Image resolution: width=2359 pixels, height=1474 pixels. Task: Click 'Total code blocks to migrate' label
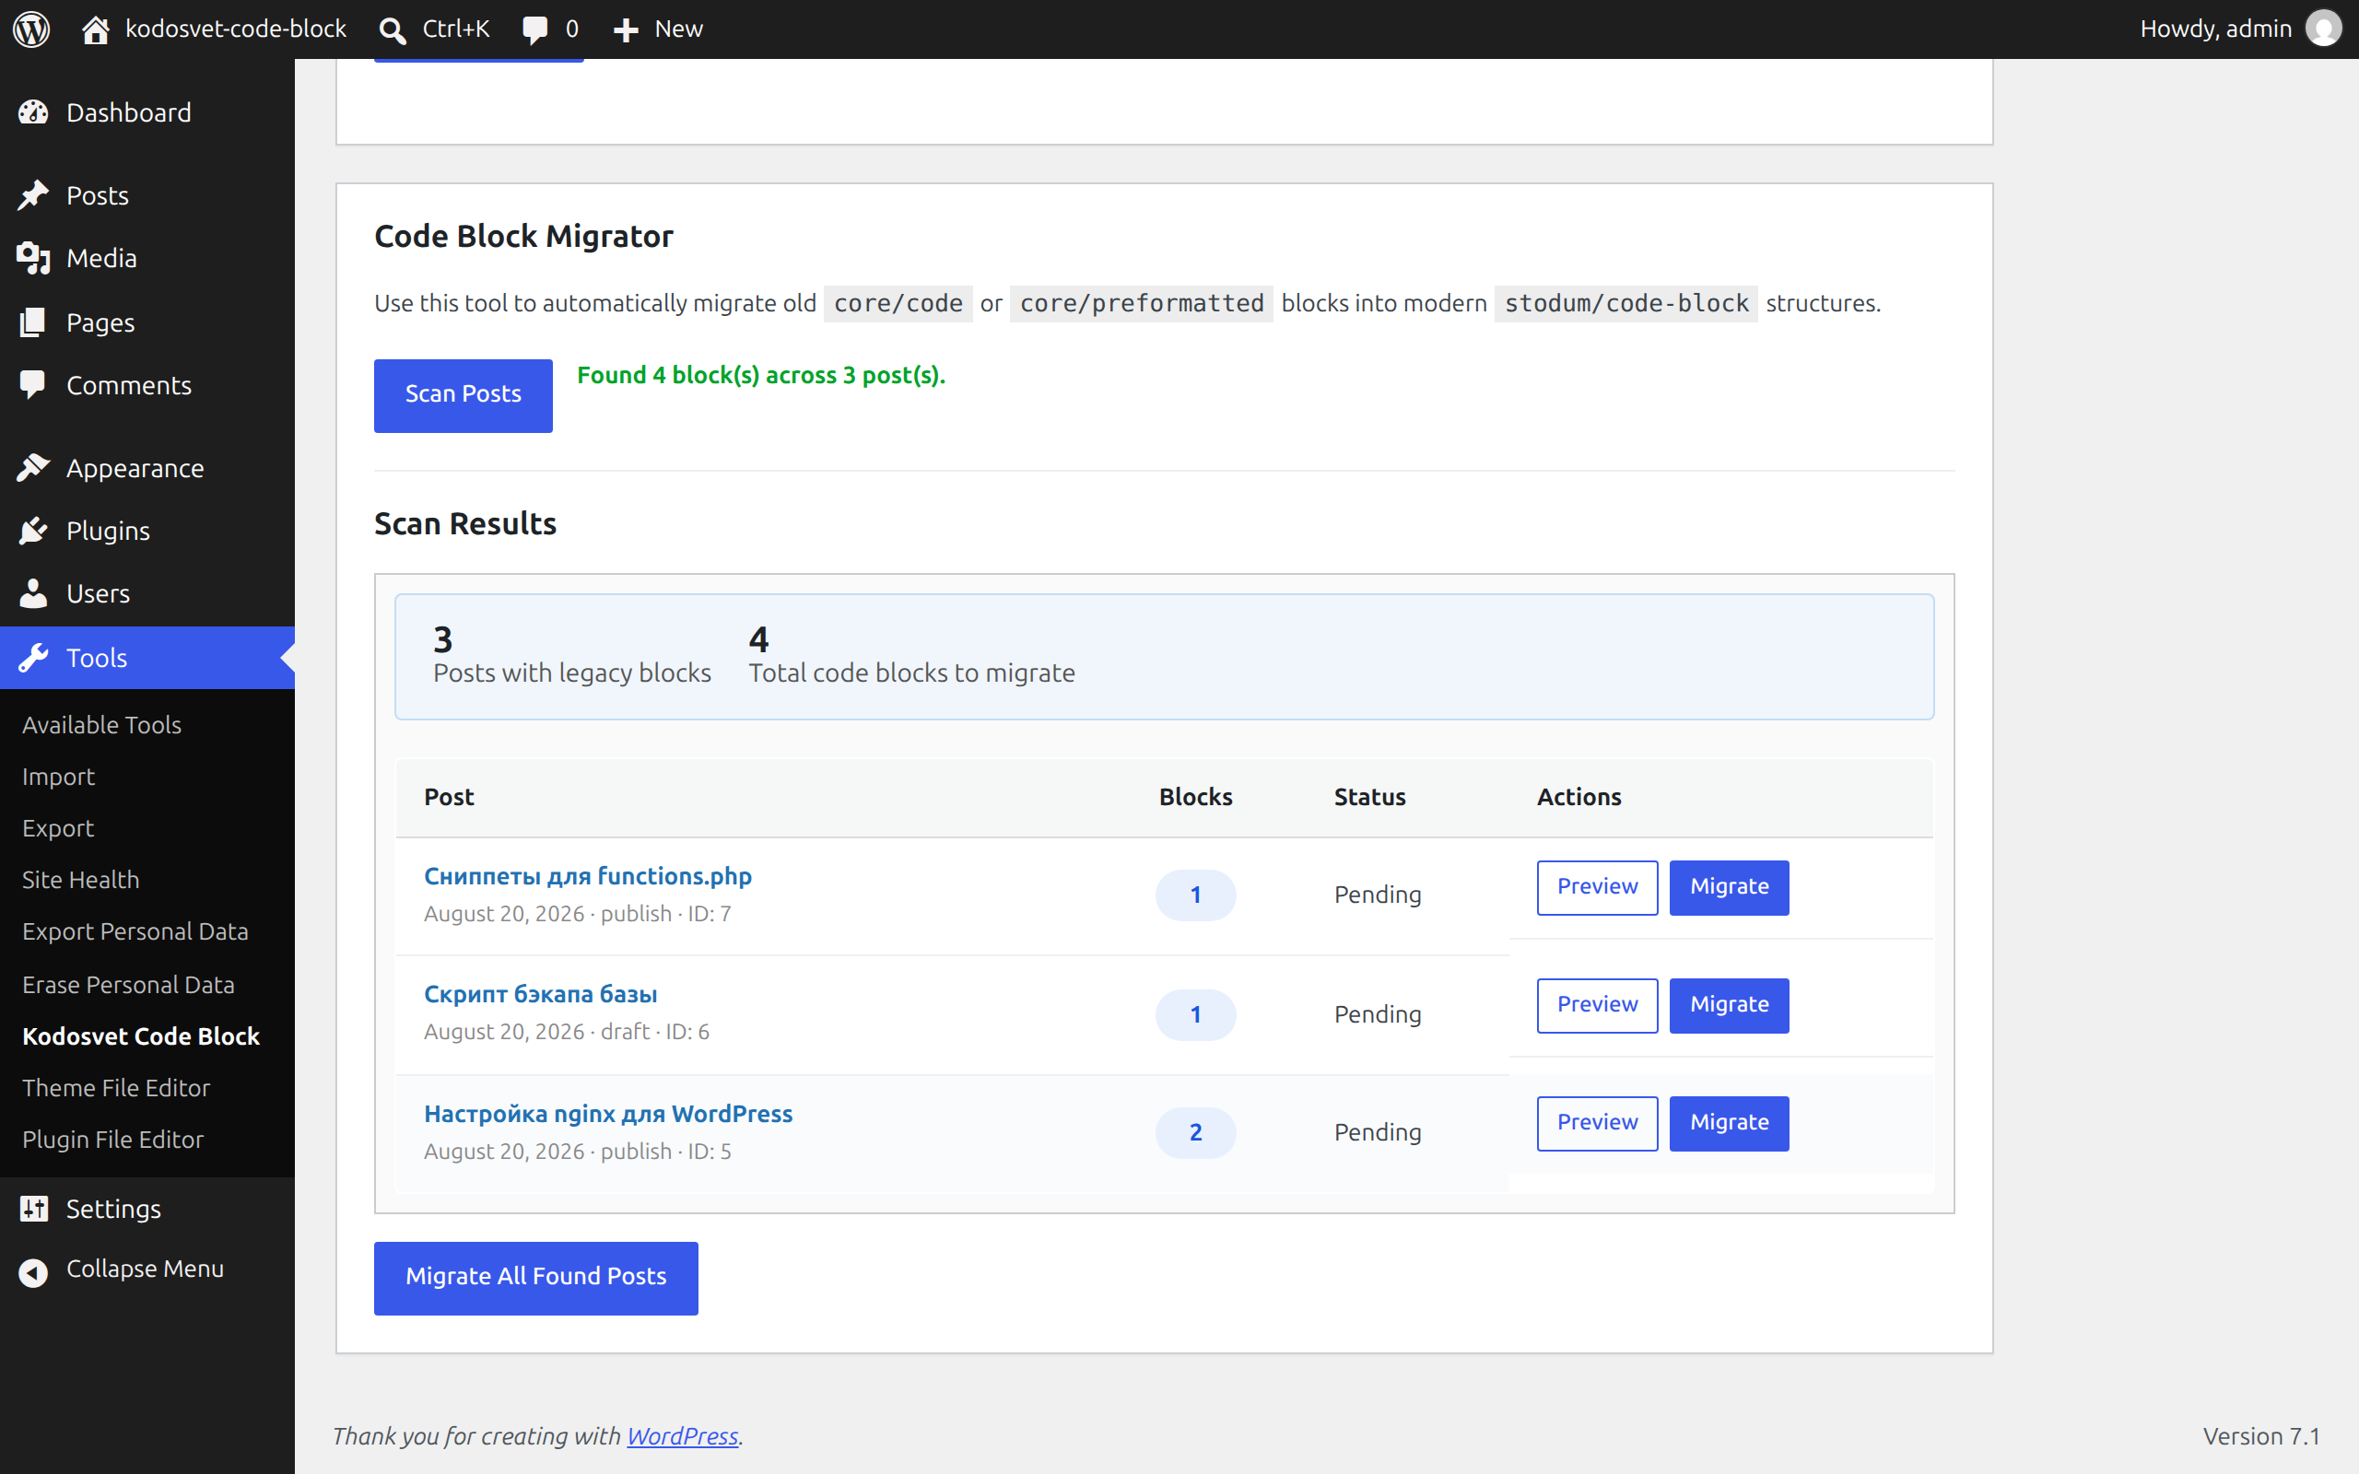point(911,673)
